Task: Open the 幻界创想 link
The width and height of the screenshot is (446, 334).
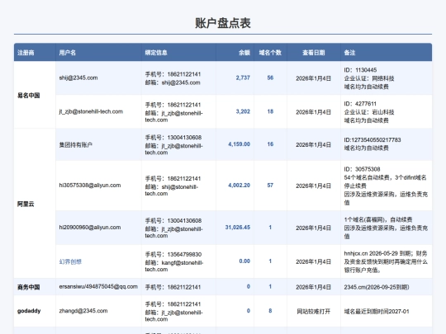Action: [70, 261]
